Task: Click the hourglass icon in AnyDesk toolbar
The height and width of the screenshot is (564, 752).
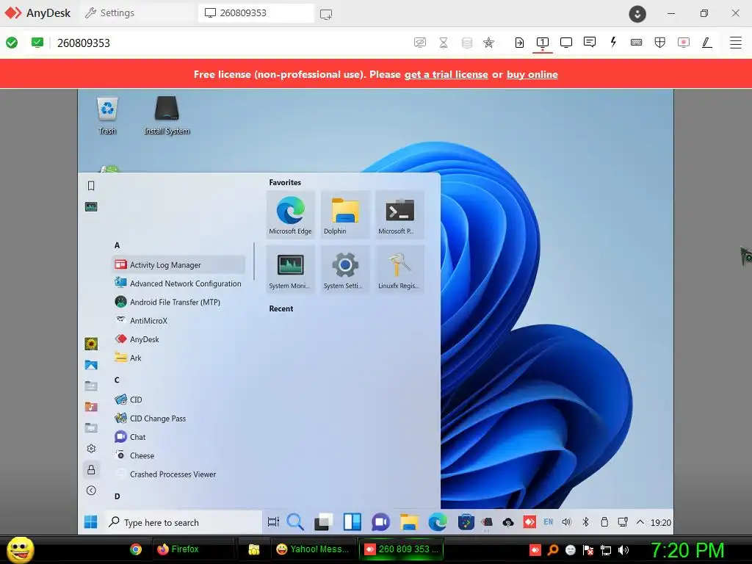Action: click(x=444, y=42)
